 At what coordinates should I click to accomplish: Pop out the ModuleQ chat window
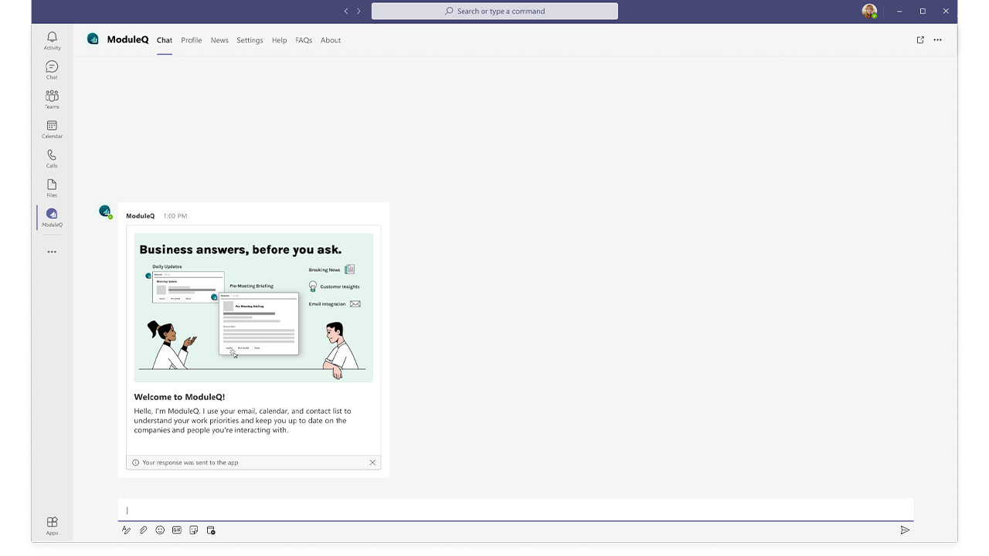click(x=920, y=40)
